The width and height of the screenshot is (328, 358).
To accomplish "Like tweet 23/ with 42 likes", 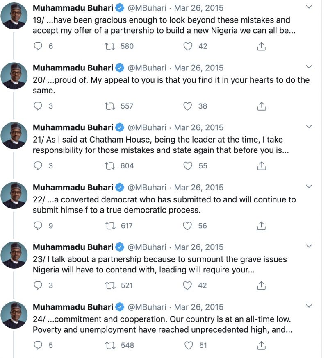I will [x=187, y=285].
